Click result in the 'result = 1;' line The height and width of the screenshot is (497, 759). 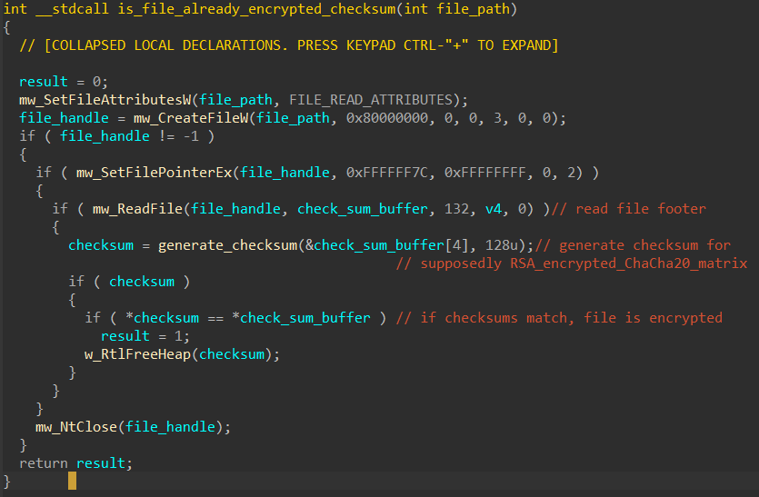[125, 336]
